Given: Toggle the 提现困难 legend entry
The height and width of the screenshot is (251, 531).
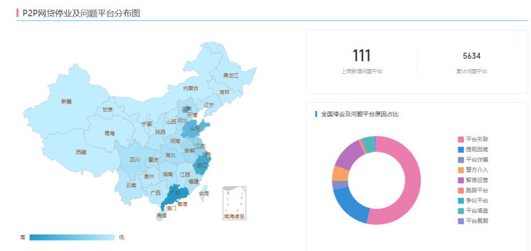Looking at the screenshot, I should coord(473,150).
